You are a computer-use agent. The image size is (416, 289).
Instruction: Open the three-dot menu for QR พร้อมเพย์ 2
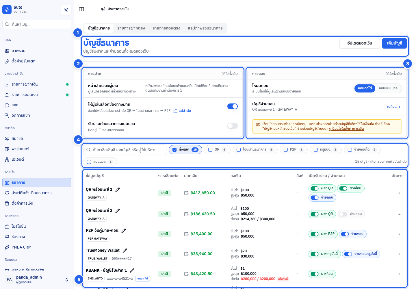coord(400,214)
